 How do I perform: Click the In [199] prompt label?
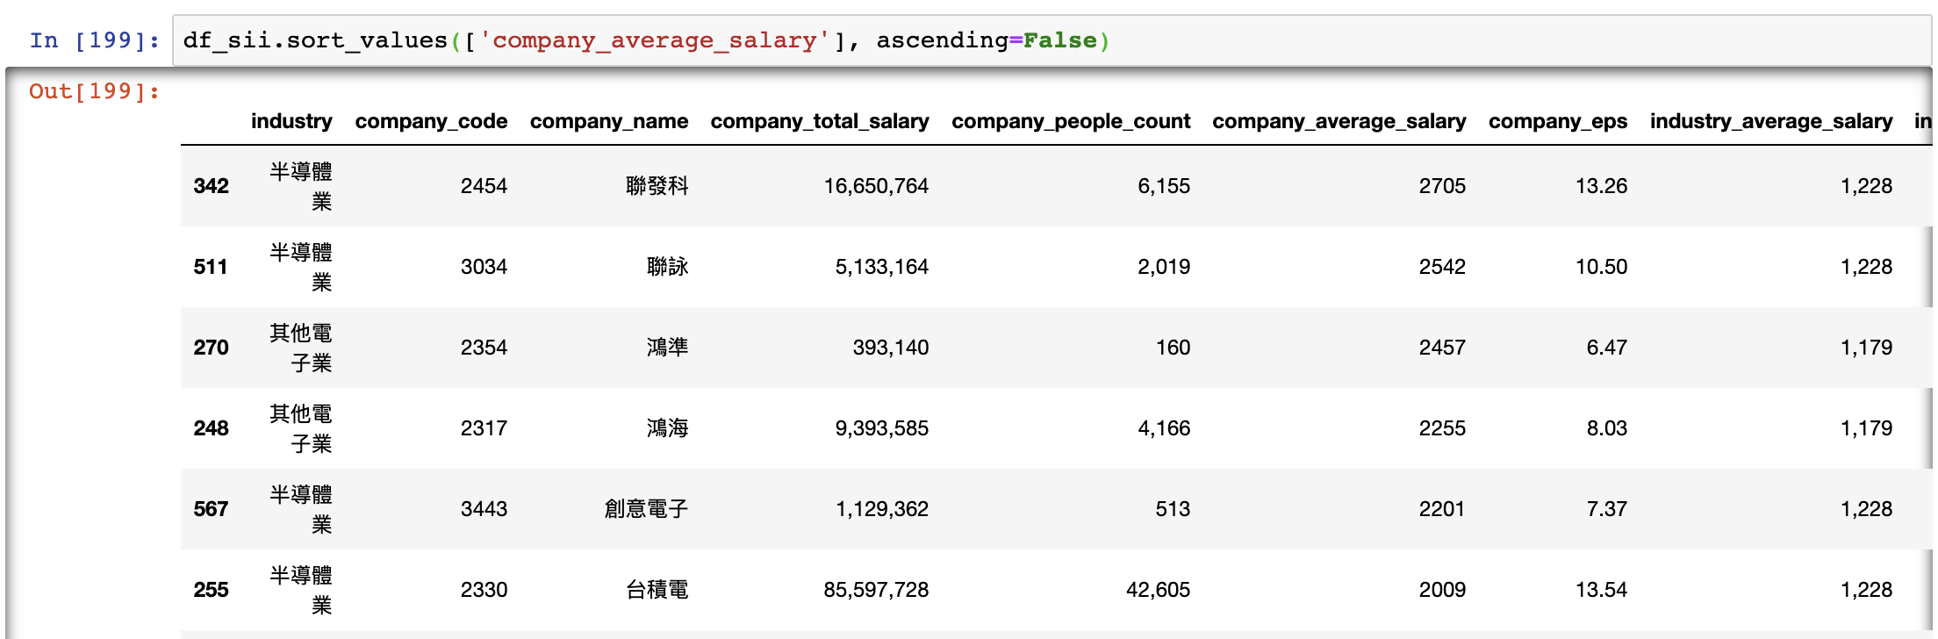click(x=94, y=40)
